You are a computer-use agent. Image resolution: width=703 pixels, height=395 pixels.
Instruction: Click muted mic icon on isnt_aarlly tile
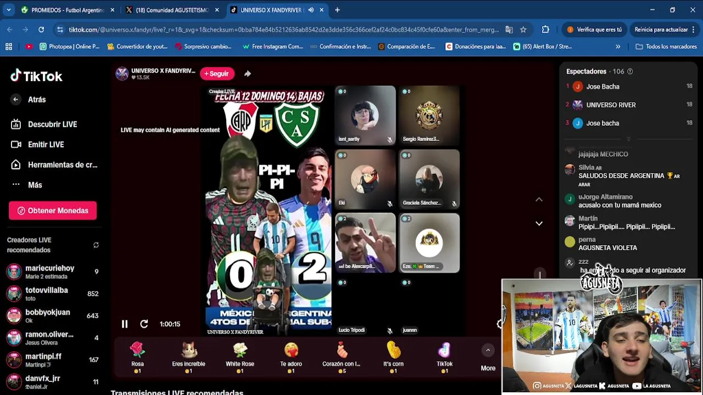pos(389,140)
